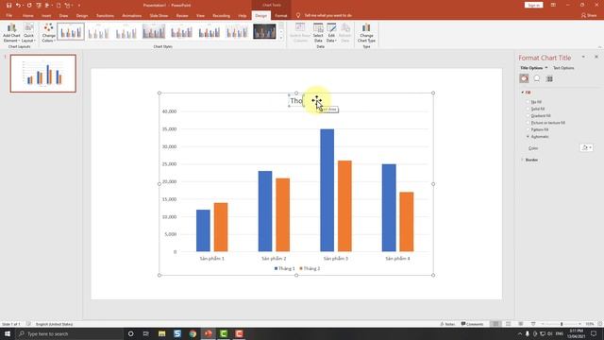Select Effects icon in format pane

click(537, 78)
